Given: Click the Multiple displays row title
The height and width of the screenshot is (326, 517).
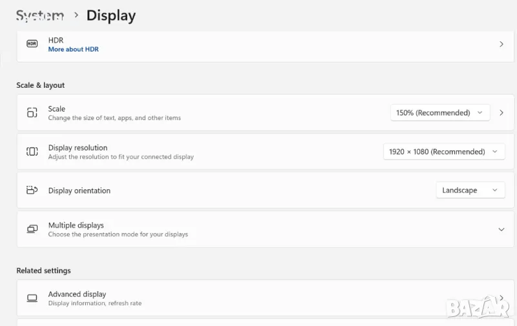Looking at the screenshot, I should click(x=76, y=225).
